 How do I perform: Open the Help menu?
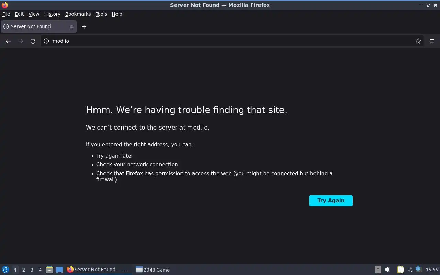[x=117, y=14]
